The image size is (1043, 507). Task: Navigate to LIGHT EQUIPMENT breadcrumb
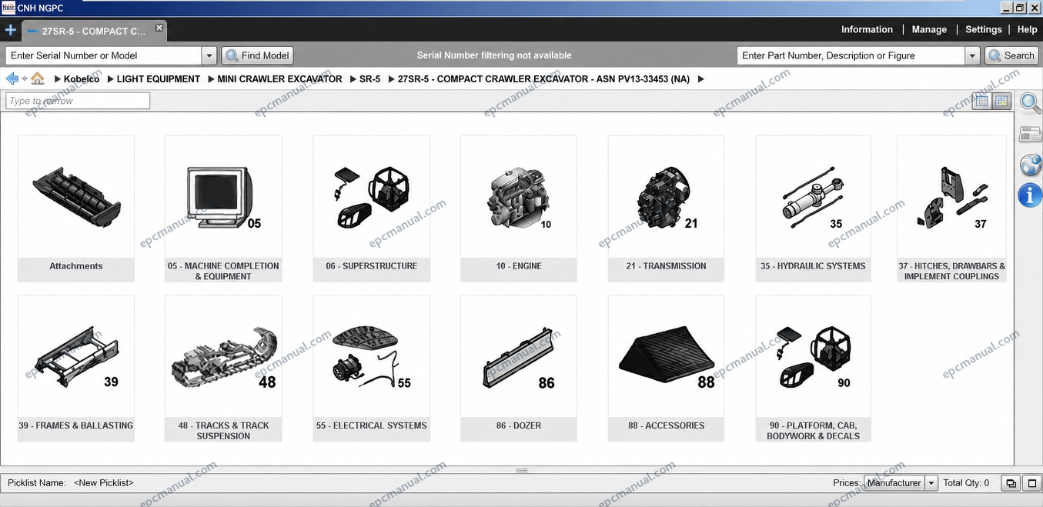point(159,78)
